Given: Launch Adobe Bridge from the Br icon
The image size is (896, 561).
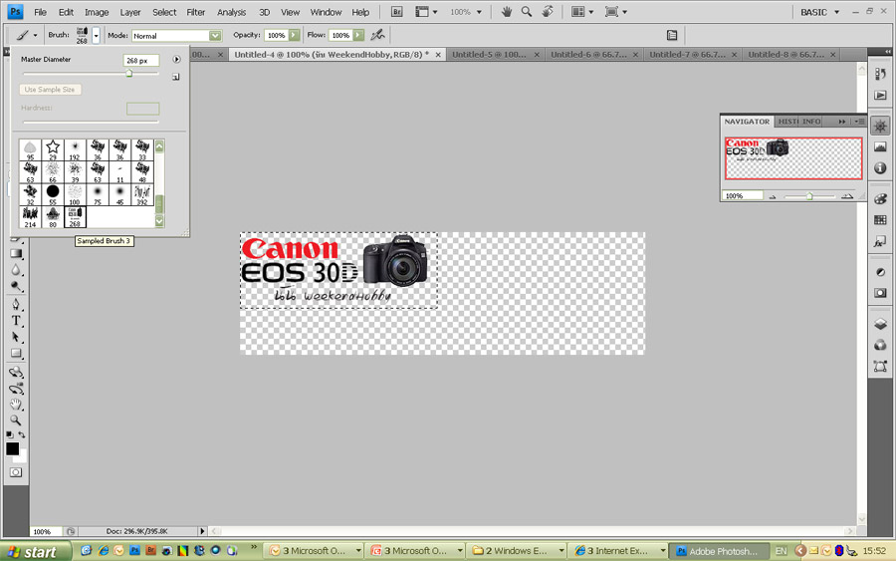Looking at the screenshot, I should coord(397,12).
